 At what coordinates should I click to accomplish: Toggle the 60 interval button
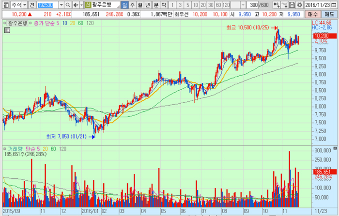point(218,5)
